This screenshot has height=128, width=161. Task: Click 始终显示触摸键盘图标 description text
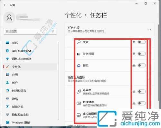[95, 105]
